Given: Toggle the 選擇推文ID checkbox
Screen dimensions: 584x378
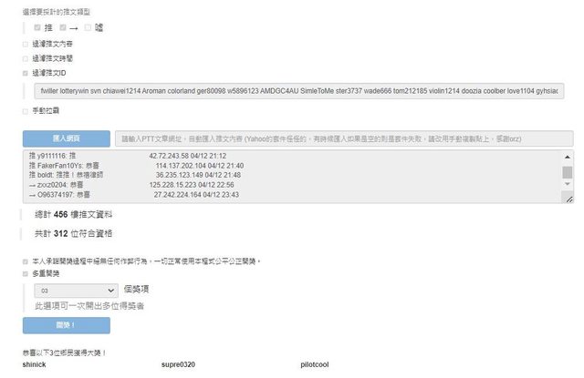Looking at the screenshot, I should (x=26, y=72).
